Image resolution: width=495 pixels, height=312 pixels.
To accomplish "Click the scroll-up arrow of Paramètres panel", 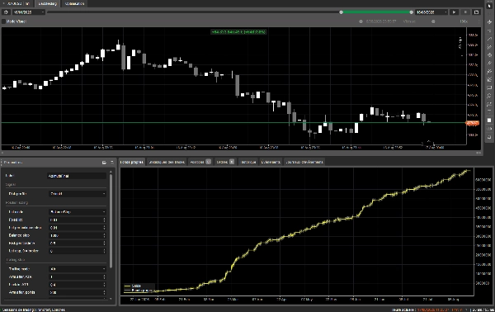I will 111,172.
